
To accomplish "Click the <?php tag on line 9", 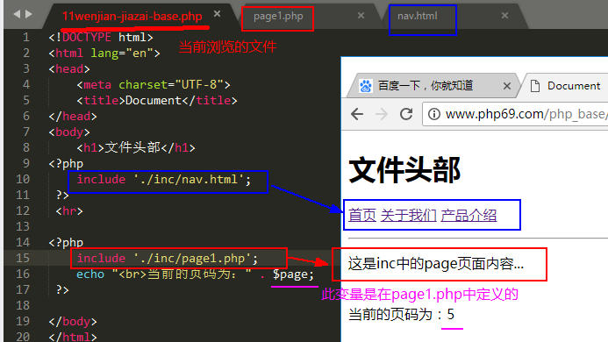I will pos(66,164).
